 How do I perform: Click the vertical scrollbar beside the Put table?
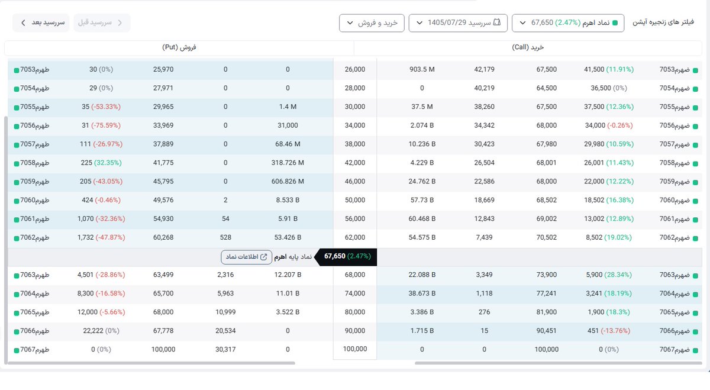6,240
